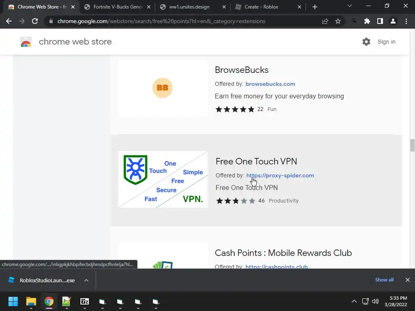Click the lock icon in address bar

tap(51, 21)
